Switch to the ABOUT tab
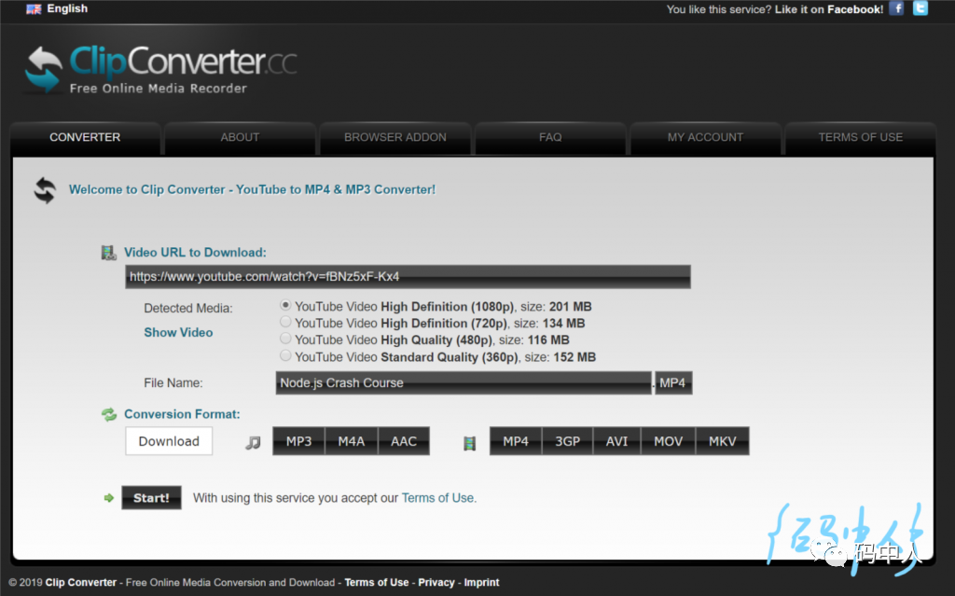The height and width of the screenshot is (596, 955). (x=240, y=138)
